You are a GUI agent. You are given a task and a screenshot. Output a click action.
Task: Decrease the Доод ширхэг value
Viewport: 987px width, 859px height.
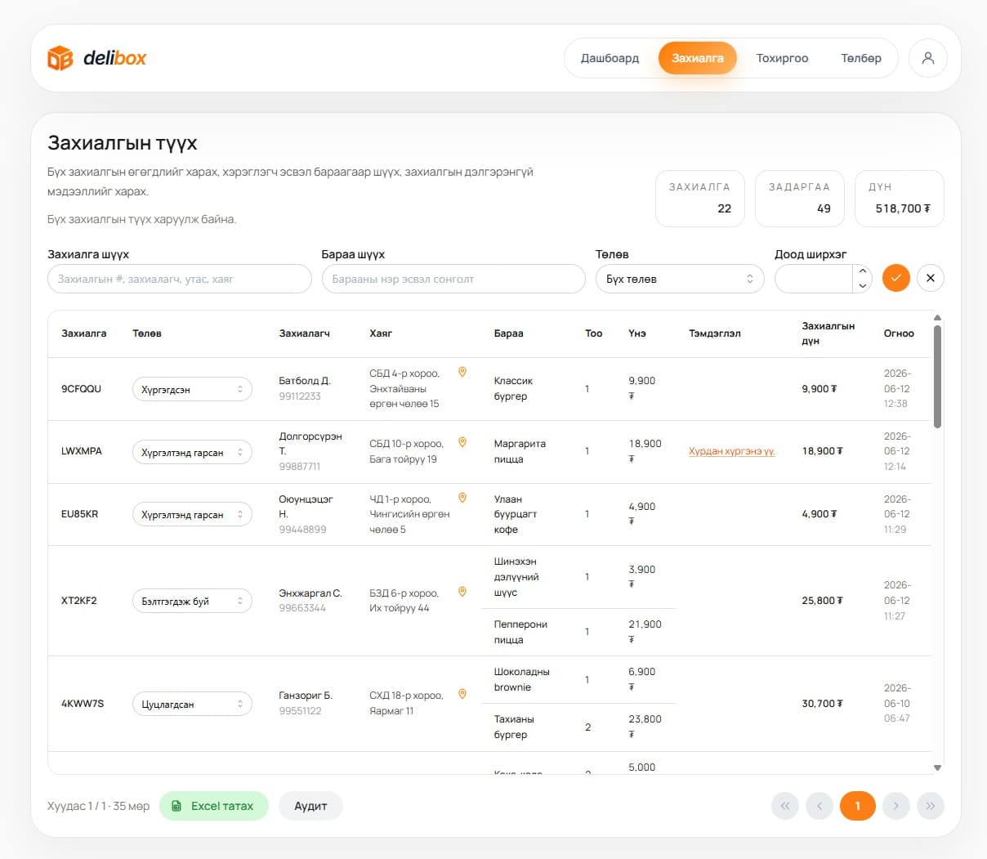tap(862, 285)
